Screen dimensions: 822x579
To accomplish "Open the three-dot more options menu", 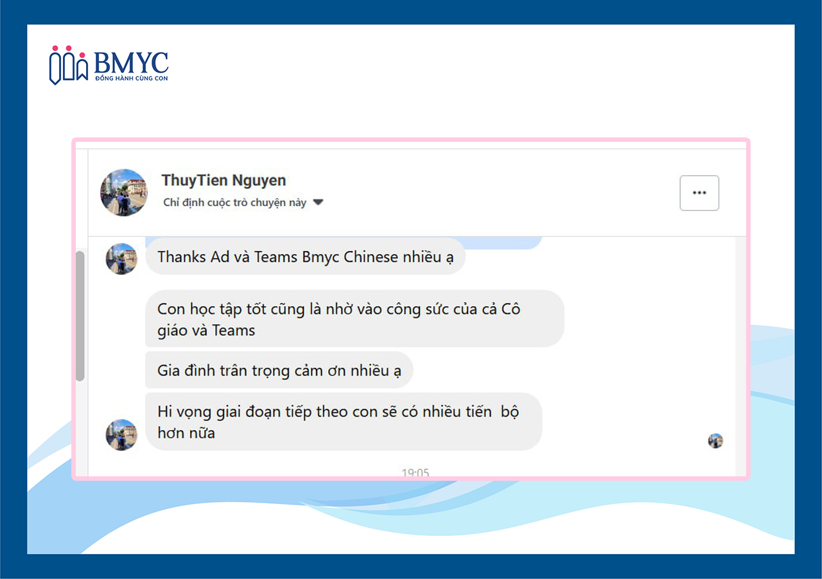I will [x=699, y=193].
